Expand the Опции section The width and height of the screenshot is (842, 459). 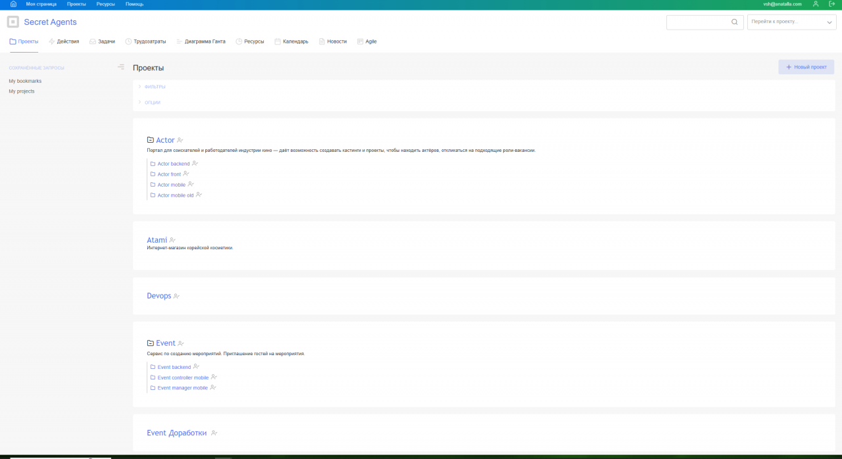pos(152,103)
